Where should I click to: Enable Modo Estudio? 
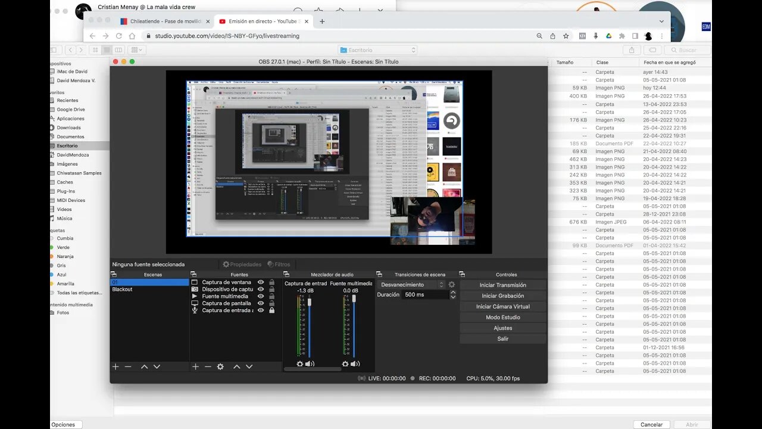(x=502, y=317)
